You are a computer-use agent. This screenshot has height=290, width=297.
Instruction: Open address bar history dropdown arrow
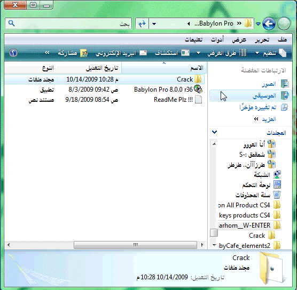coord(154,24)
